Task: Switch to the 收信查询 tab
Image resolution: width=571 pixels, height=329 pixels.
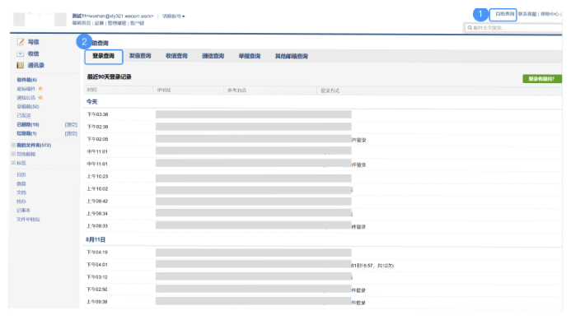Action: 176,56
